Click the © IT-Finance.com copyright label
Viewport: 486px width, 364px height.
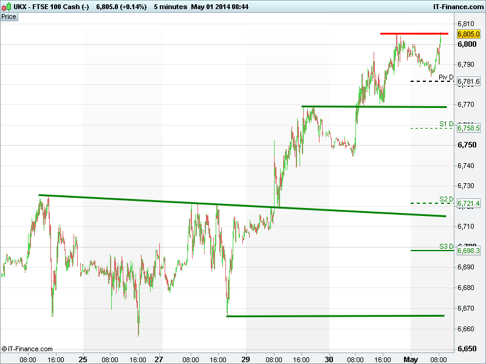[x=27, y=349]
